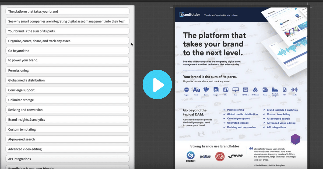Click the red circular bicycle logo

[220, 156]
